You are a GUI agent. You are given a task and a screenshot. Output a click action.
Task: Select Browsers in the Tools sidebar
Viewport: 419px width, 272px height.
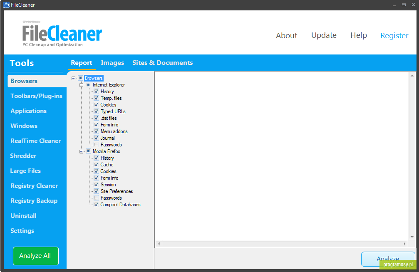click(x=37, y=81)
